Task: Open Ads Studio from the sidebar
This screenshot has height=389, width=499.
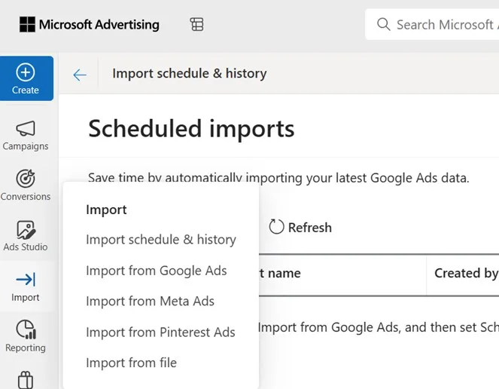Action: coord(26,236)
